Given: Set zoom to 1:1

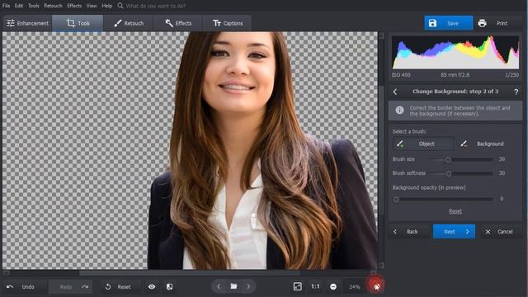Looking at the screenshot, I should click(x=315, y=286).
